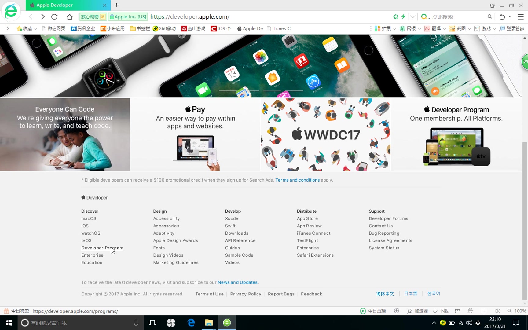The width and height of the screenshot is (528, 330).
Task: Click the page vertical scrollbar thumb
Action: coord(525,222)
